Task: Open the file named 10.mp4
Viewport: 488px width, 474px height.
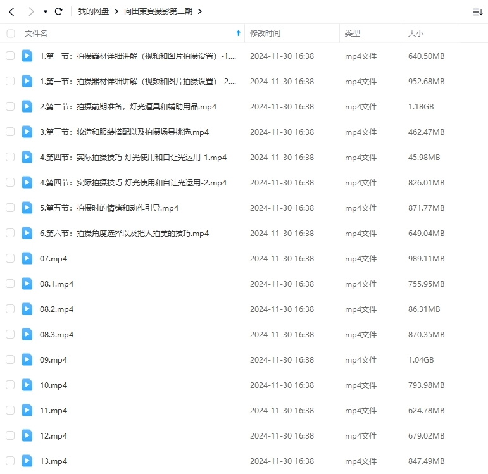Action: click(54, 385)
